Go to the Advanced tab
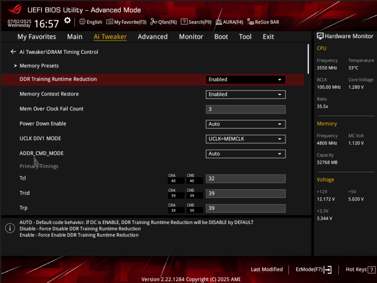Viewport: 377px width, 283px height. coord(153,37)
